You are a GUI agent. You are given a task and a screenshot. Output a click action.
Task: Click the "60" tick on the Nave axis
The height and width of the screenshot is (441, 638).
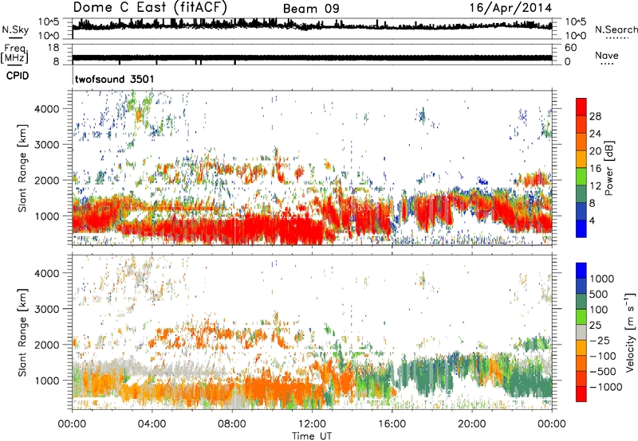coord(570,48)
